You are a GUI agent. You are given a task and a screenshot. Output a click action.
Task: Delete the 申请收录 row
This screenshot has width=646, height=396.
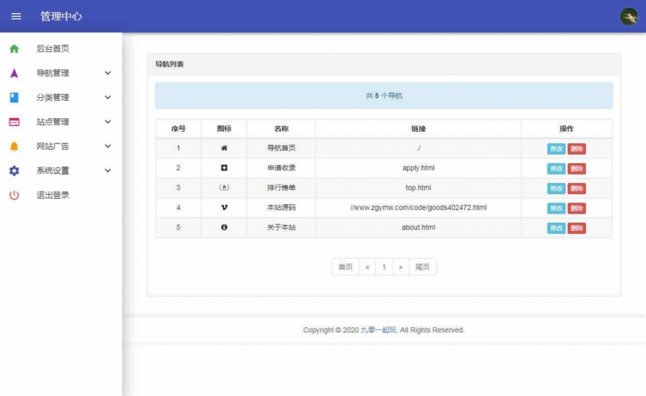tap(577, 168)
